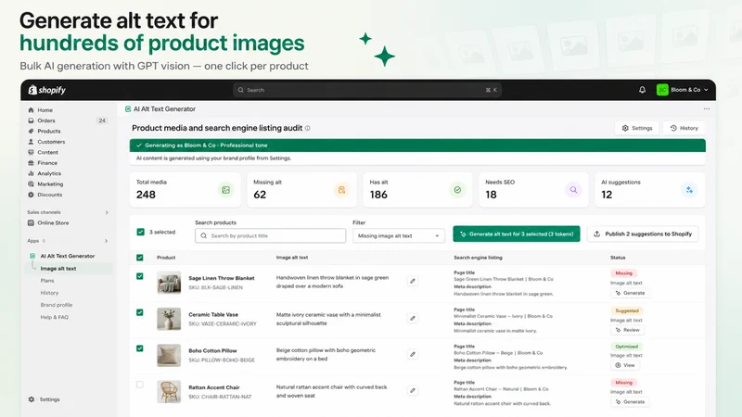Click the Bloom & Co store avatar
Viewport: 742px width, 417px height.
point(662,90)
